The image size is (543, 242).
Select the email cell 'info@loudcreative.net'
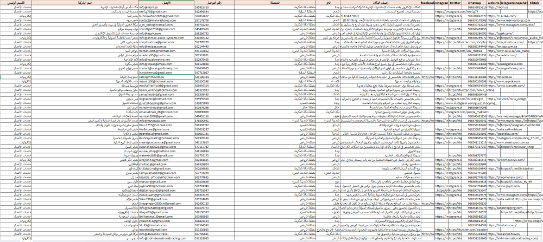(x=166, y=60)
